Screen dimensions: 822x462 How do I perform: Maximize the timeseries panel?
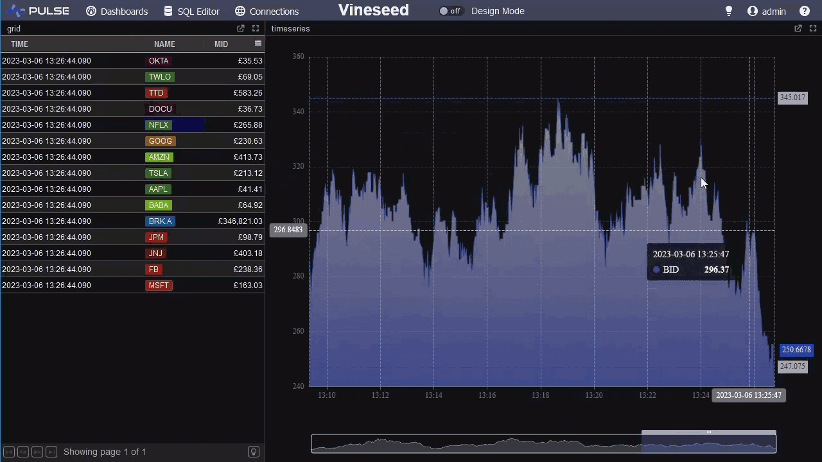(x=813, y=28)
